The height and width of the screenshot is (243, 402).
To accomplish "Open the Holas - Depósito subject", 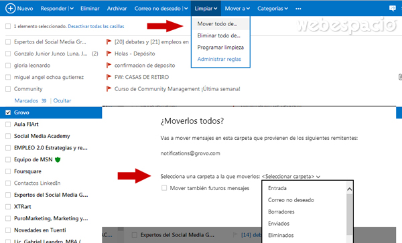I will 135,54.
